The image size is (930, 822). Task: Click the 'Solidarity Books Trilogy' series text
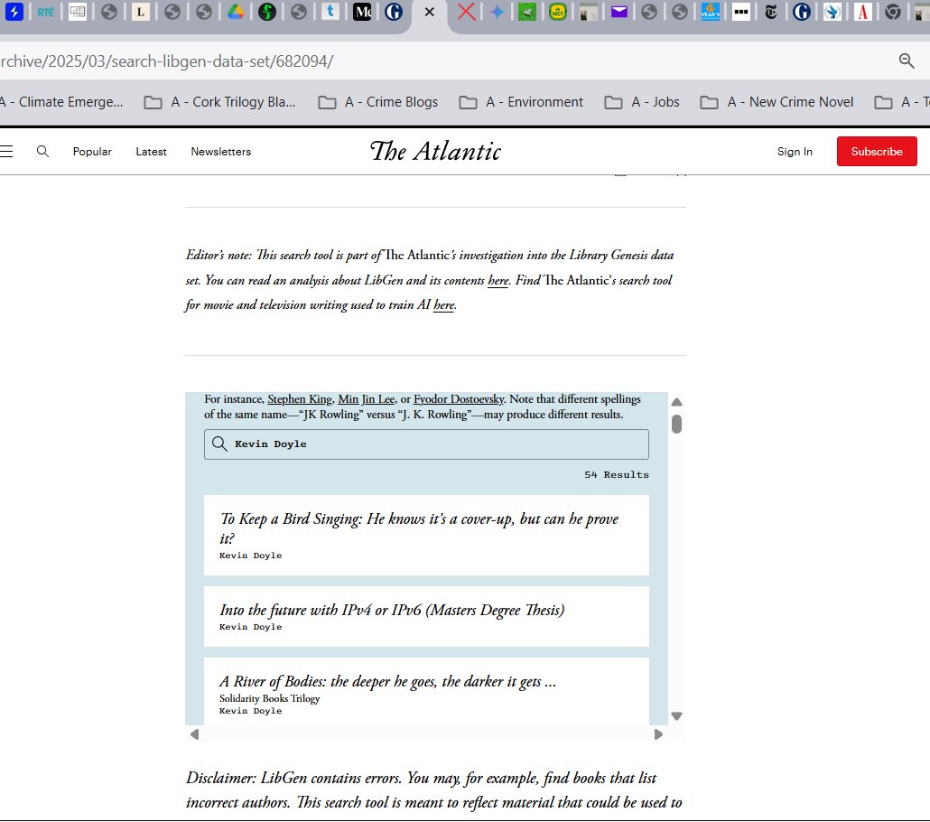269,698
